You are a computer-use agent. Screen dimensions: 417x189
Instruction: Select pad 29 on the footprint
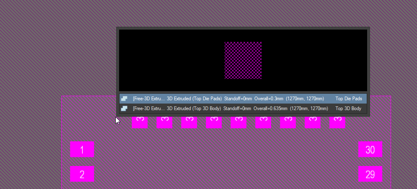coord(370,174)
